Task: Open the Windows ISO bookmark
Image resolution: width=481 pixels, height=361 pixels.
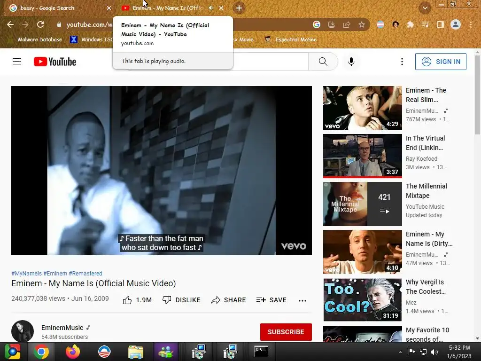Action: pyautogui.click(x=92, y=39)
